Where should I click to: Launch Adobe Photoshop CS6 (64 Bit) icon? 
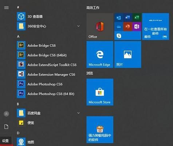click(x=21, y=93)
